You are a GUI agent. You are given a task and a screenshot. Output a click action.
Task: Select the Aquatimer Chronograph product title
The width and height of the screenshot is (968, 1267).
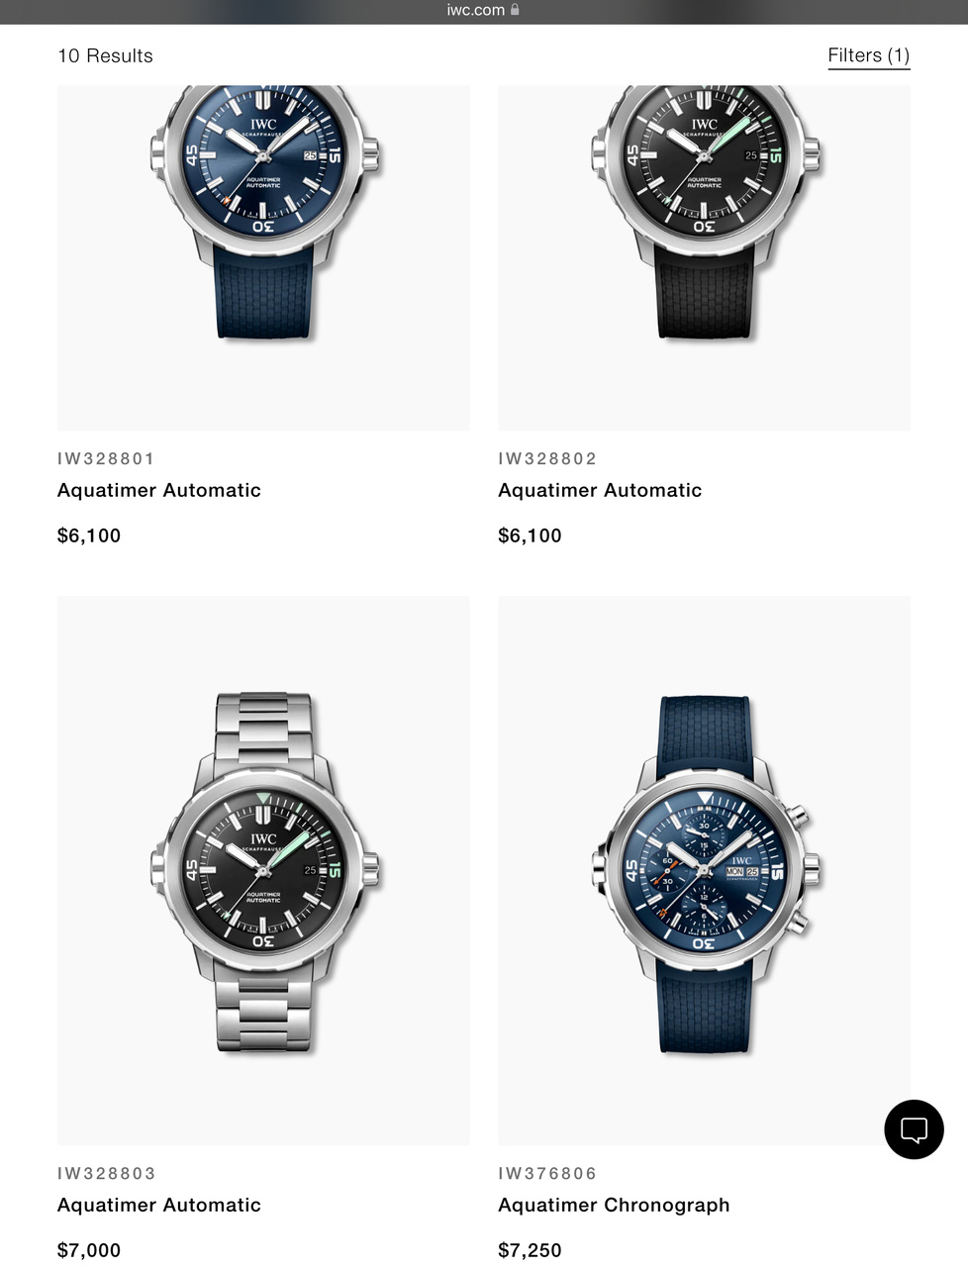614,1205
